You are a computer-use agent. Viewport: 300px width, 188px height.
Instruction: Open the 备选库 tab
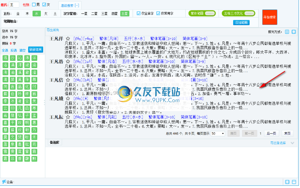(x=54, y=142)
